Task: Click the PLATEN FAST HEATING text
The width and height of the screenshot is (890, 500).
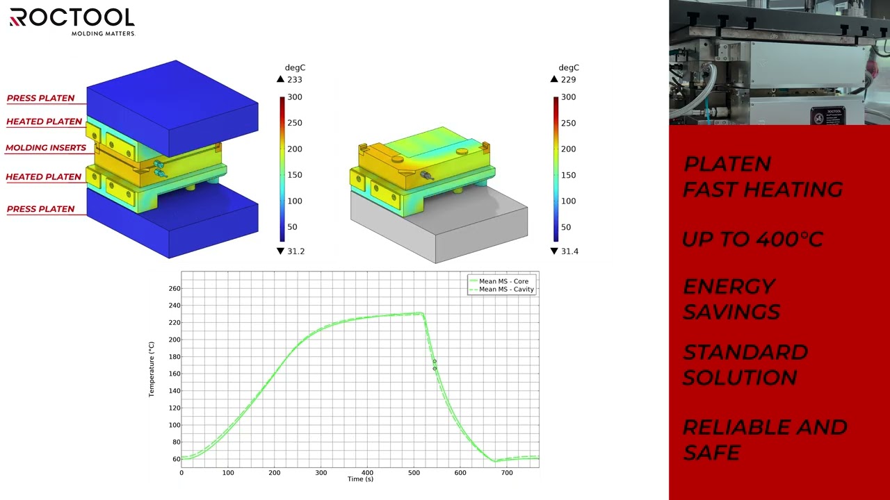Action: pyautogui.click(x=763, y=177)
